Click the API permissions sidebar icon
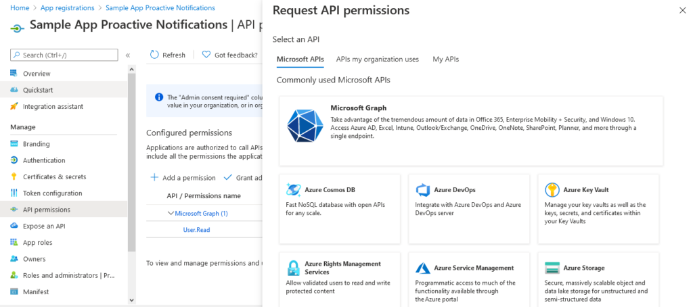This screenshot has height=307, width=693. click(14, 210)
